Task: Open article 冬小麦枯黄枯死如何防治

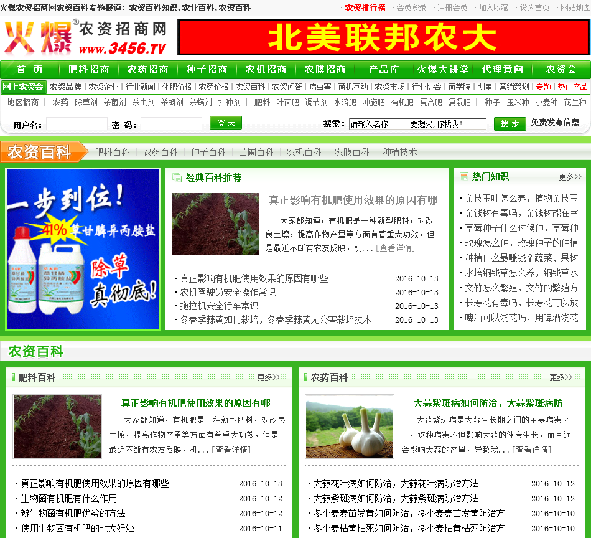Action: (x=409, y=528)
